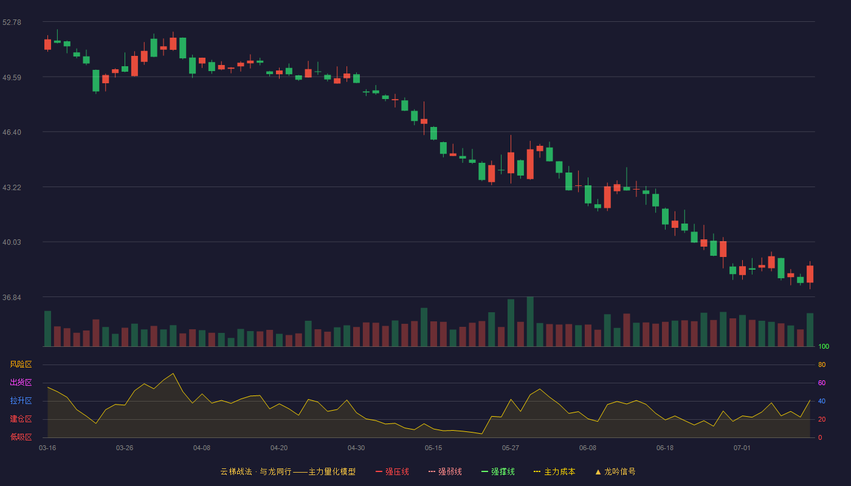Viewport: 851px width, 486px height.
Task: Select the 拉升区 zone label
Action: click(x=21, y=401)
